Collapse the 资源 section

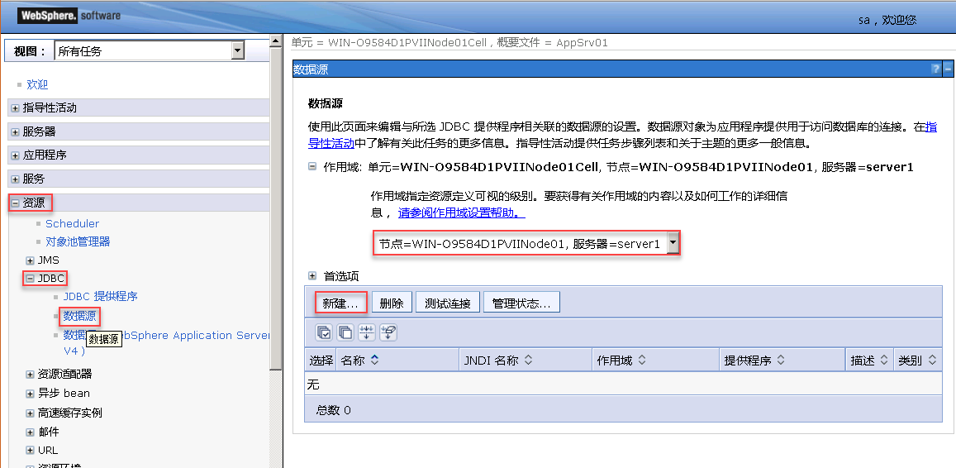coord(15,203)
